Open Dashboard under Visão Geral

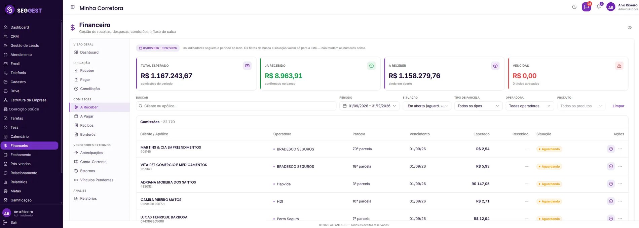(x=100, y=52)
